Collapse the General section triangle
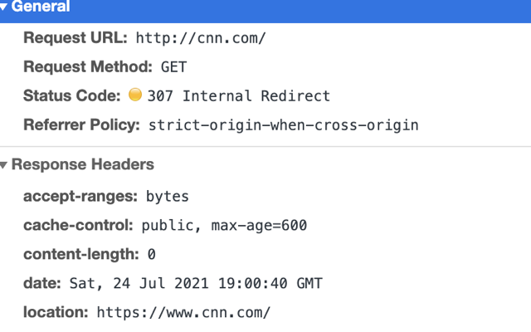The image size is (531, 332). (x=5, y=7)
